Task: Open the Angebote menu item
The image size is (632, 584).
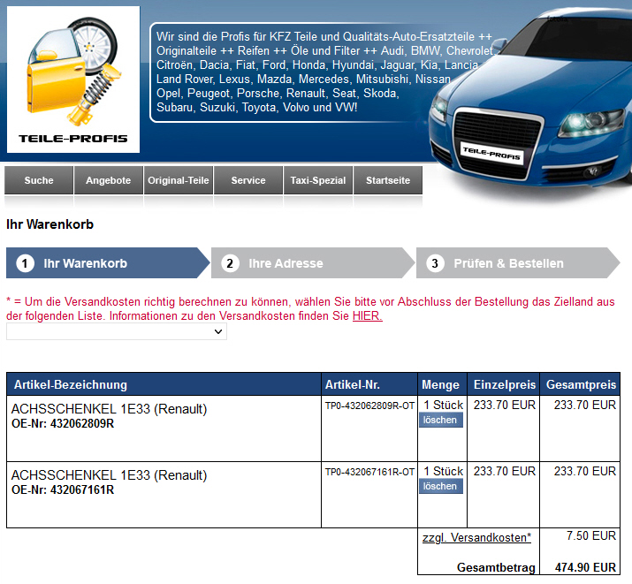Action: pyautogui.click(x=108, y=180)
